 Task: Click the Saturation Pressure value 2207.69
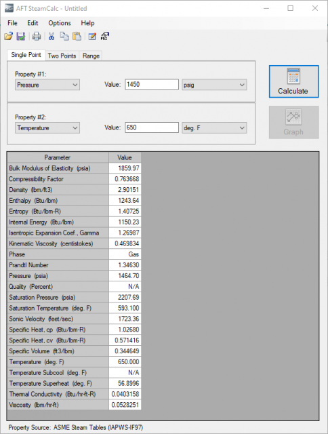(125, 298)
